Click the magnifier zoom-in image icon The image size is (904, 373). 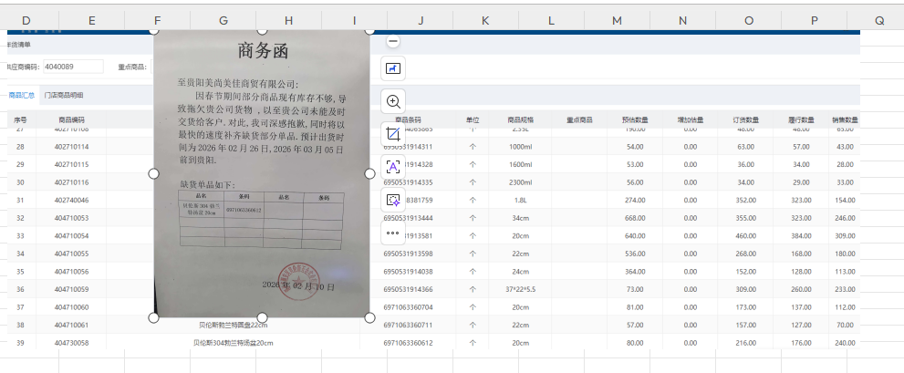[393, 101]
